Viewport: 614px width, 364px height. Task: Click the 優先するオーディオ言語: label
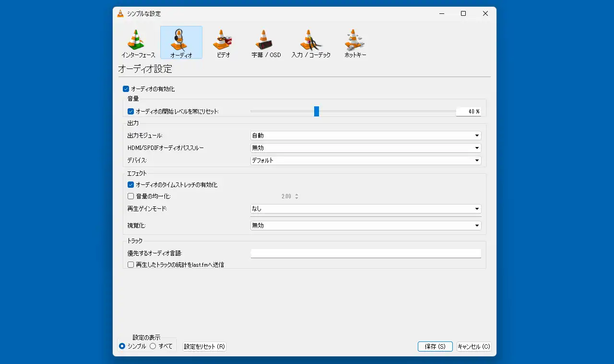pyautogui.click(x=155, y=253)
